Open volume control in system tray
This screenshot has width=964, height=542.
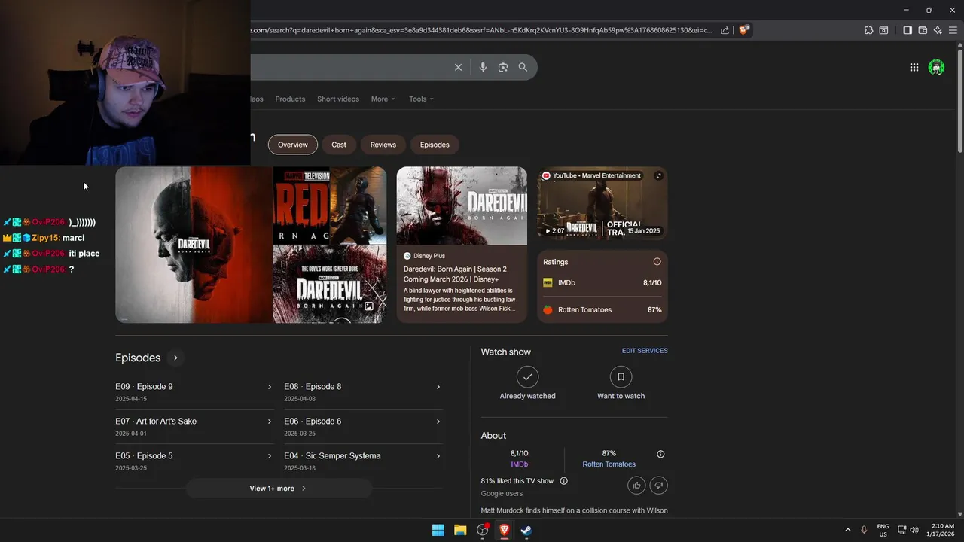pyautogui.click(x=914, y=530)
